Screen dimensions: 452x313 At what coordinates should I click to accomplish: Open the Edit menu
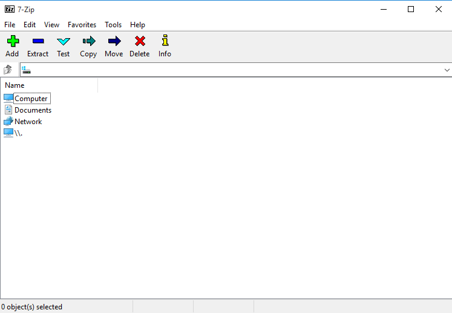pyautogui.click(x=30, y=25)
